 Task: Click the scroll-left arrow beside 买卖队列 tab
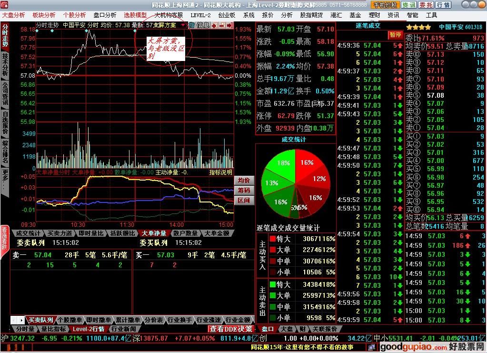click(14, 320)
